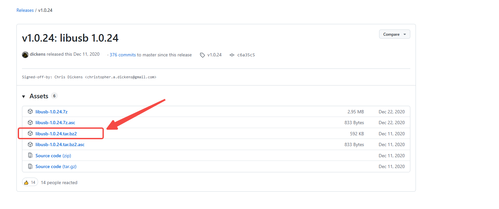This screenshot has width=499, height=209.
Task: Download libusb-1.0.24.7z.asc signature file
Action: pyautogui.click(x=55, y=123)
